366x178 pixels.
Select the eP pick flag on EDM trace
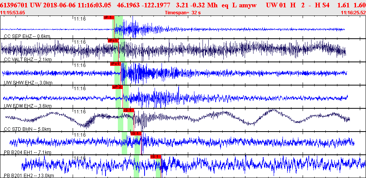click(x=117, y=87)
